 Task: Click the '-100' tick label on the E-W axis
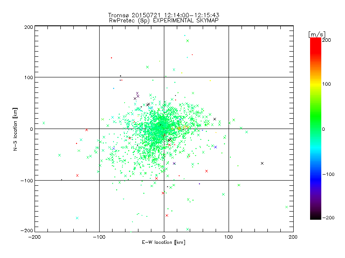[99, 237]
